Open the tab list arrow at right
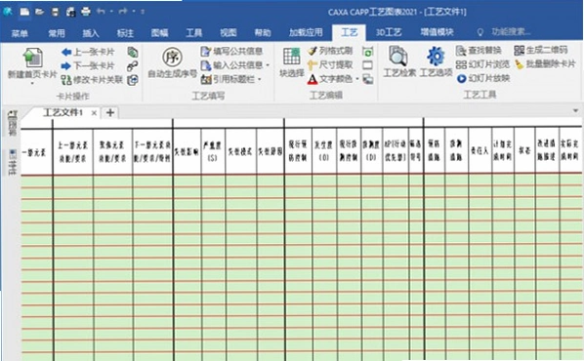Screen dimensions: 584x361 [575, 111]
